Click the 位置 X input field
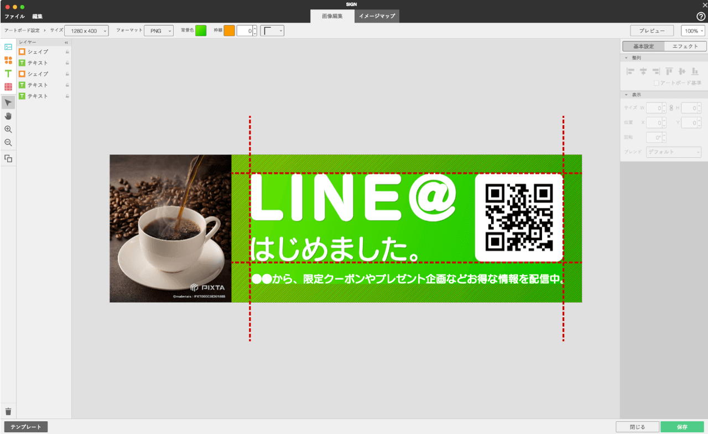This screenshot has height=434, width=708. [654, 123]
